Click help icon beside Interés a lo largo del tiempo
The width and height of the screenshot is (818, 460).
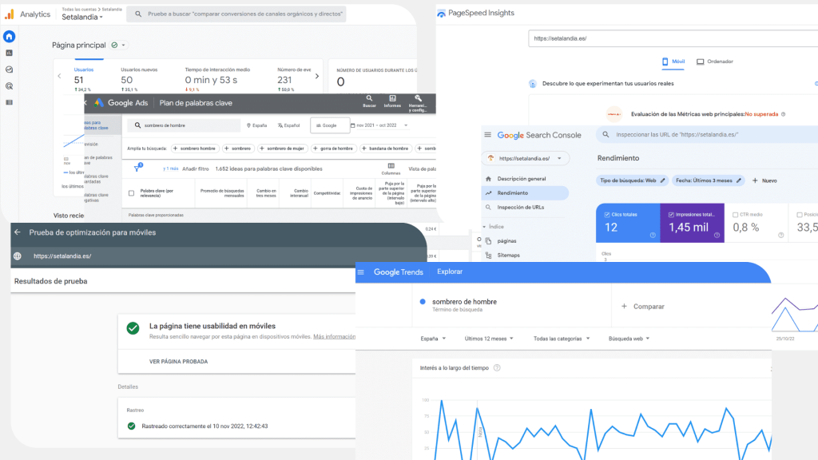coord(497,367)
